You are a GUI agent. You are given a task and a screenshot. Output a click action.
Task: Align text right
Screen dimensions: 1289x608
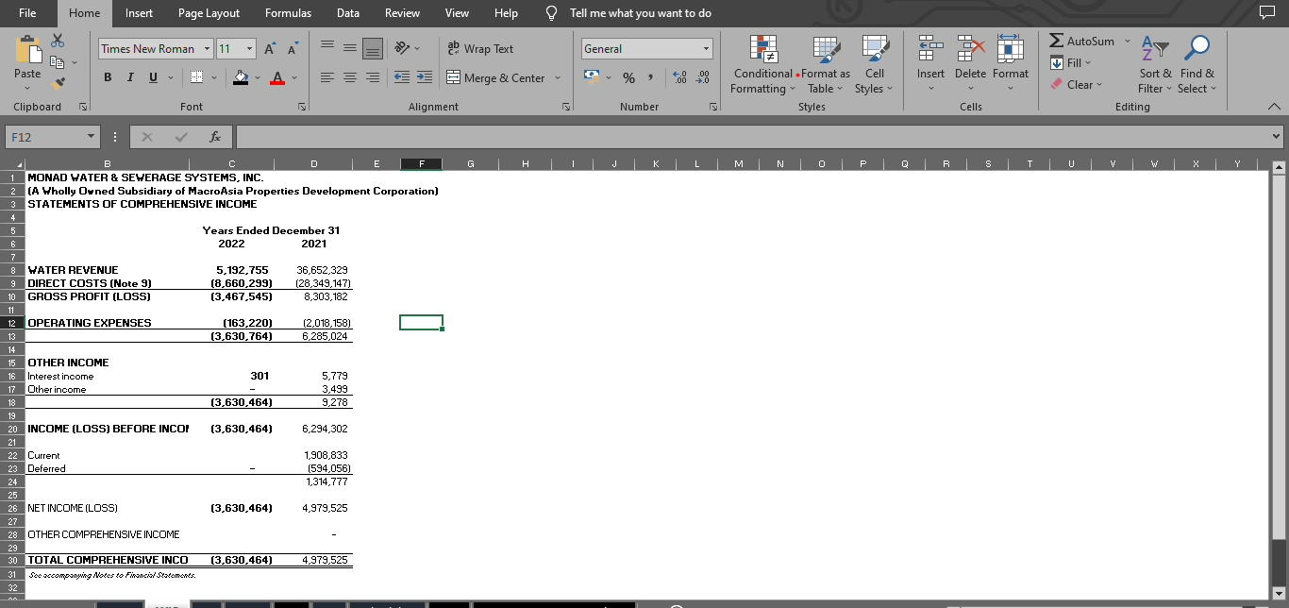pyautogui.click(x=372, y=77)
